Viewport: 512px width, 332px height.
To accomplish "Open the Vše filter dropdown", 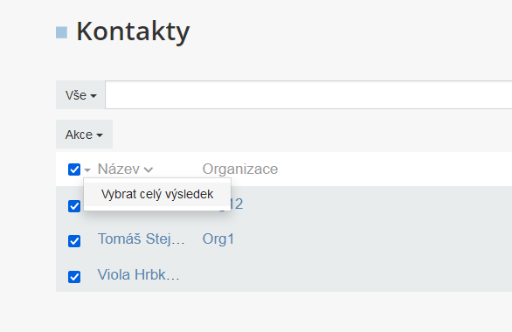I will pyautogui.click(x=80, y=95).
